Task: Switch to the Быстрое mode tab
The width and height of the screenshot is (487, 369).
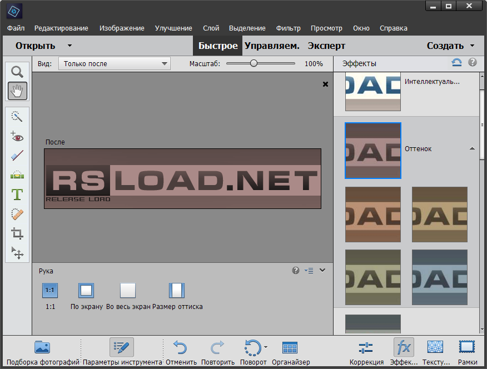Action: click(x=218, y=46)
